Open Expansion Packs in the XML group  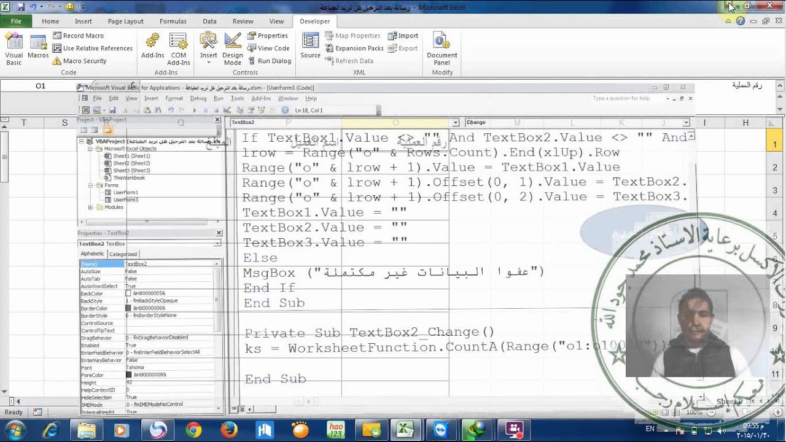[x=354, y=48]
